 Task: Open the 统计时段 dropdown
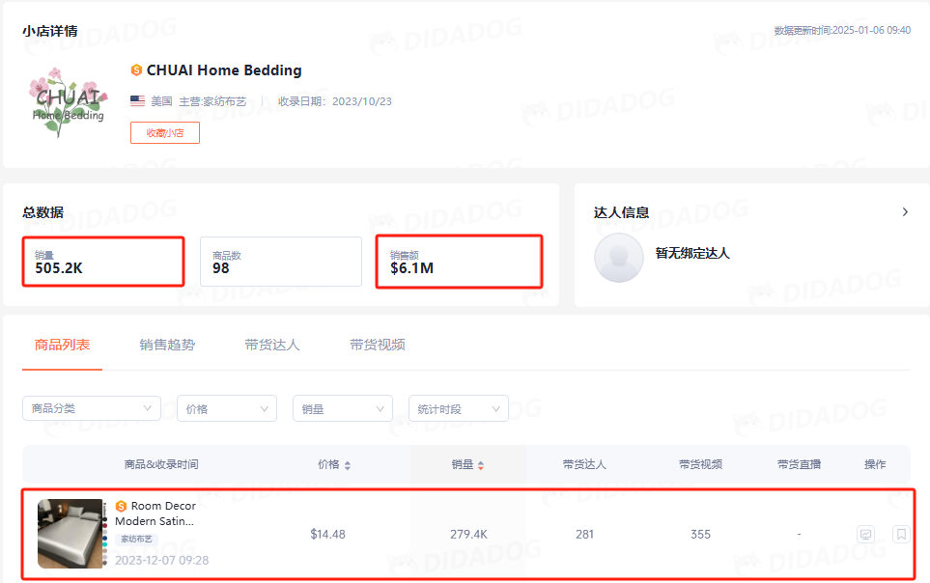click(459, 408)
